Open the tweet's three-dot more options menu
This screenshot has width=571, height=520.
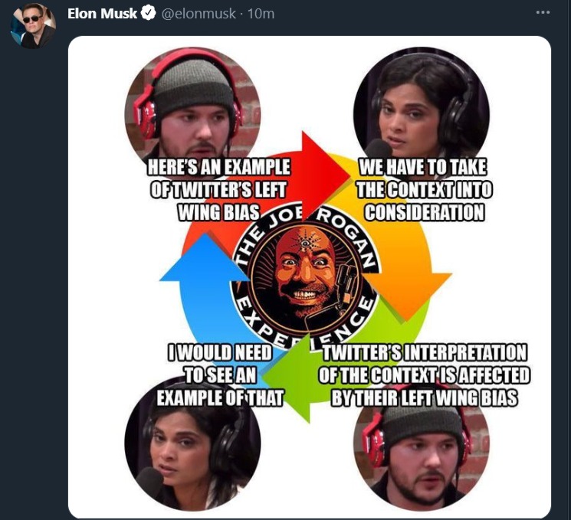(x=543, y=13)
